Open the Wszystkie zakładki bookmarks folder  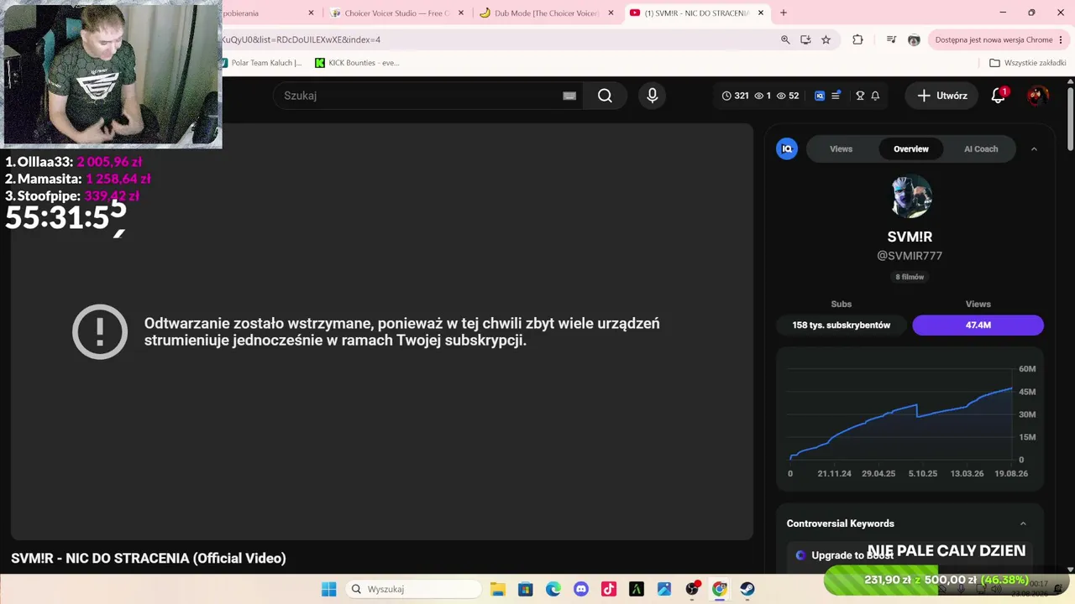1028,63
